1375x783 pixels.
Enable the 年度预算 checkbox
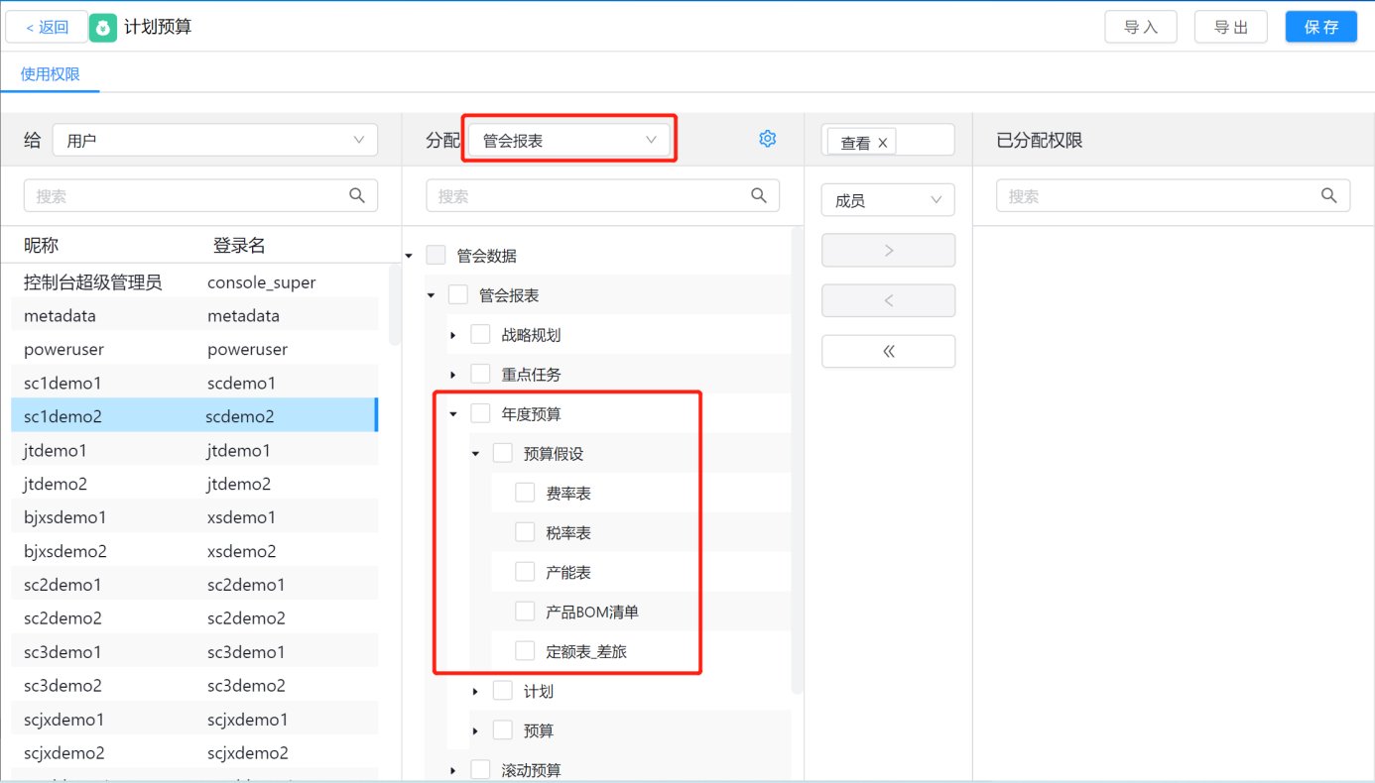click(480, 413)
